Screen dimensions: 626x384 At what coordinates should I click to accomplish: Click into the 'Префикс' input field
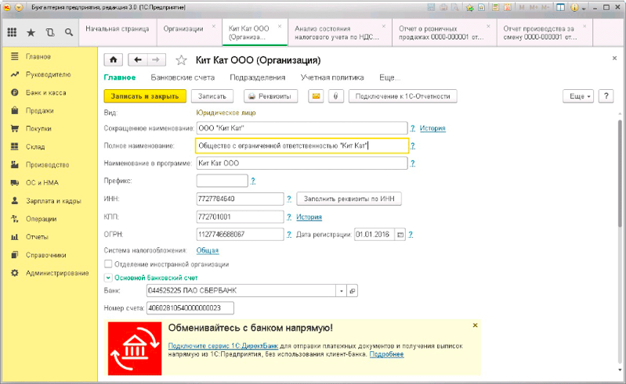[x=221, y=181]
